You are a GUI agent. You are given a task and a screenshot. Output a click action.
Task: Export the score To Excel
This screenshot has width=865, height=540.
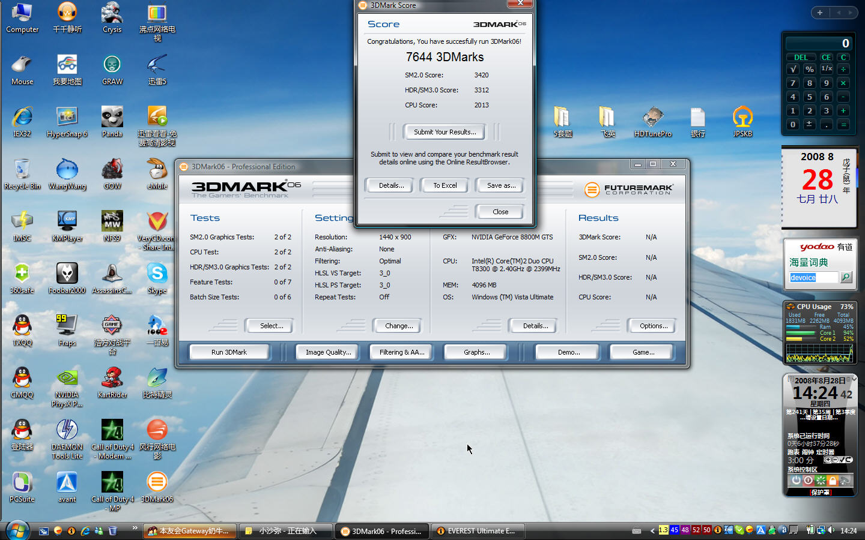445,185
